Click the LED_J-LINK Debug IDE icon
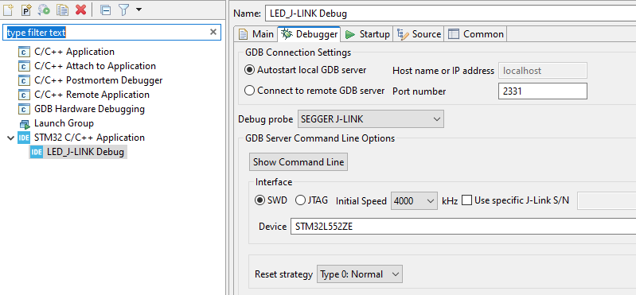This screenshot has height=295, width=636. (37, 153)
